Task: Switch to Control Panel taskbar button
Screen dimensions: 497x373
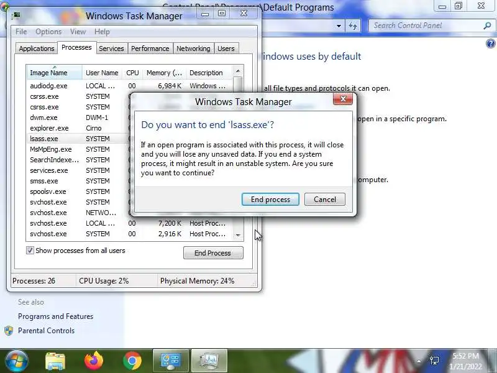Action: [x=171, y=361]
